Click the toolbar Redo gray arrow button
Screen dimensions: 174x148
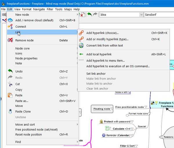[x=95, y=15]
